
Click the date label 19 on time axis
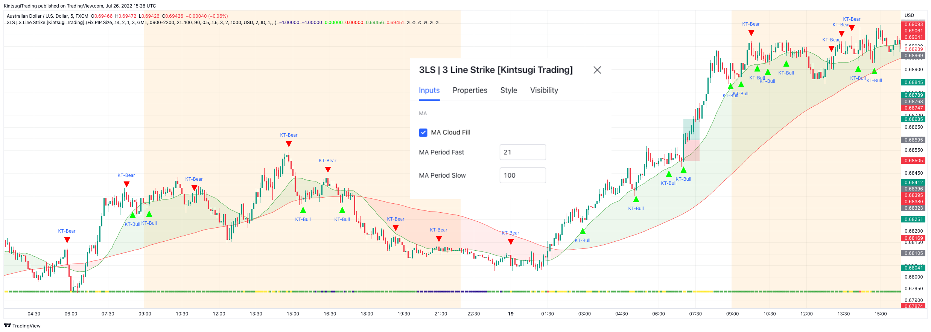coord(511,314)
